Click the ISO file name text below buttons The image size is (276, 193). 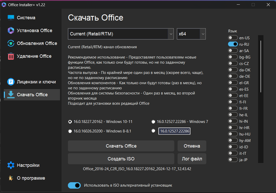point(137,169)
